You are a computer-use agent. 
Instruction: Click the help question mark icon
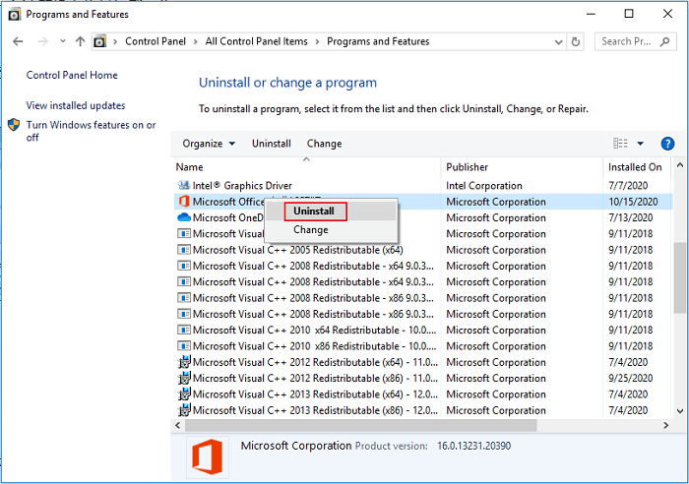(667, 144)
